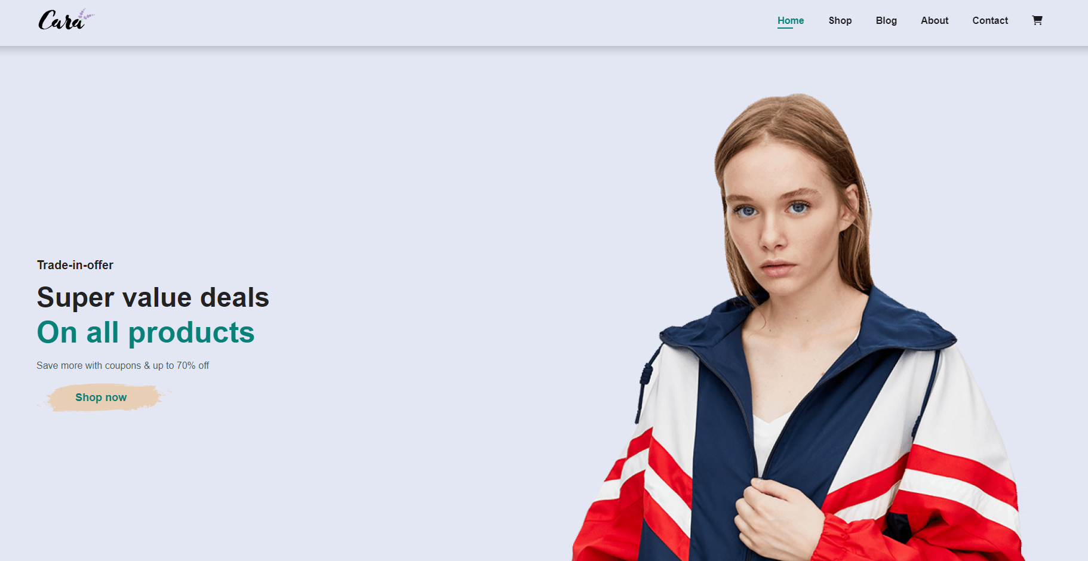
Task: Click the word deals in the headline
Action: point(235,297)
